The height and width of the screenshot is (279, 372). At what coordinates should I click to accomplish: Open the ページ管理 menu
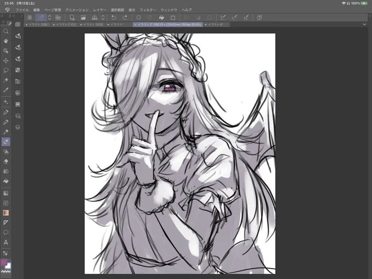coord(53,10)
